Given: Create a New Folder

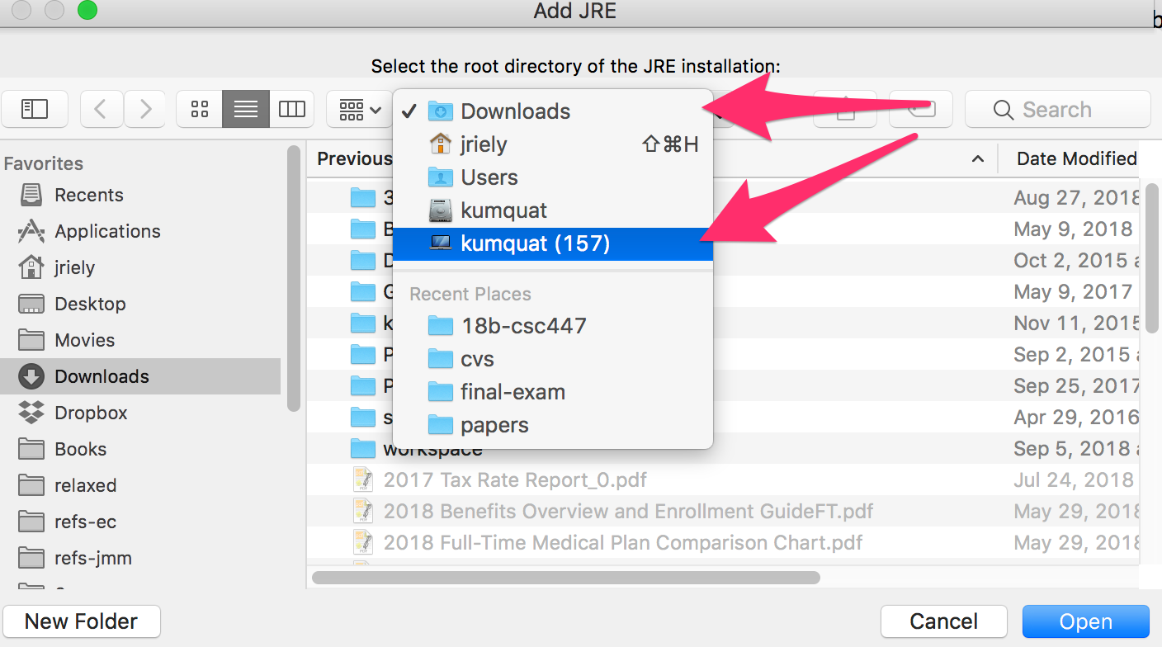Looking at the screenshot, I should click(82, 621).
